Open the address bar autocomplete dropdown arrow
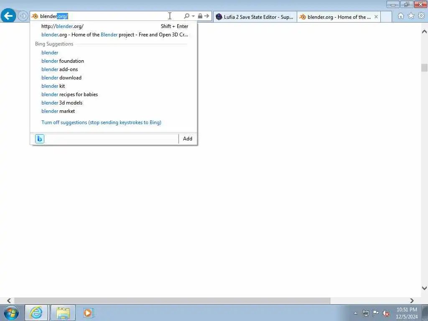This screenshot has height=321, width=428. tap(193, 16)
